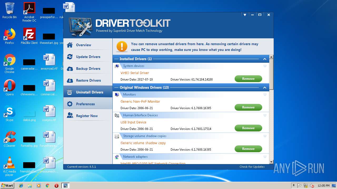
Task: Expand Storage volume shadow copies arrow
Action: pyautogui.click(x=265, y=136)
